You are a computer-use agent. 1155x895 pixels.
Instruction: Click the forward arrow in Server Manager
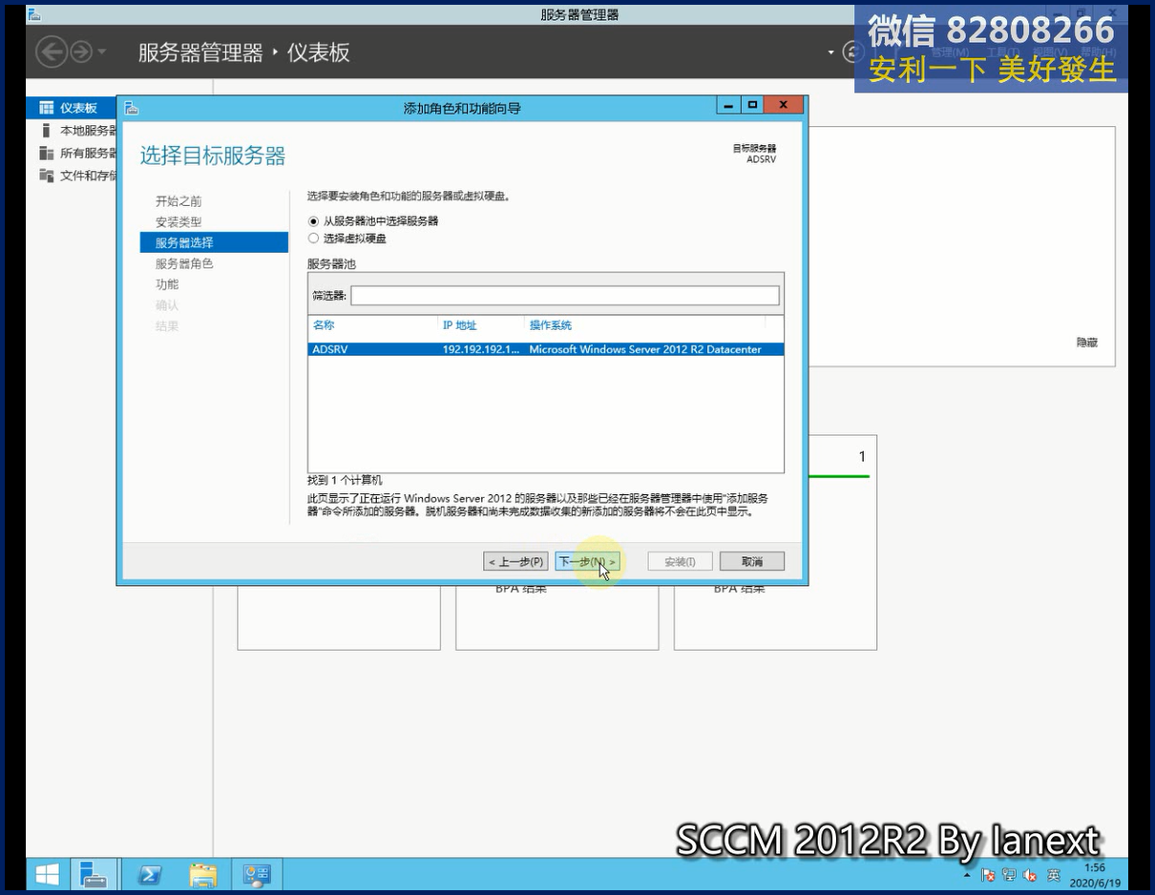pyautogui.click(x=81, y=52)
